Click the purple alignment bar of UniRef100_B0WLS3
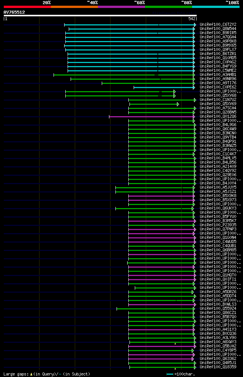Screen dimensions: 243x377 point(162,304)
